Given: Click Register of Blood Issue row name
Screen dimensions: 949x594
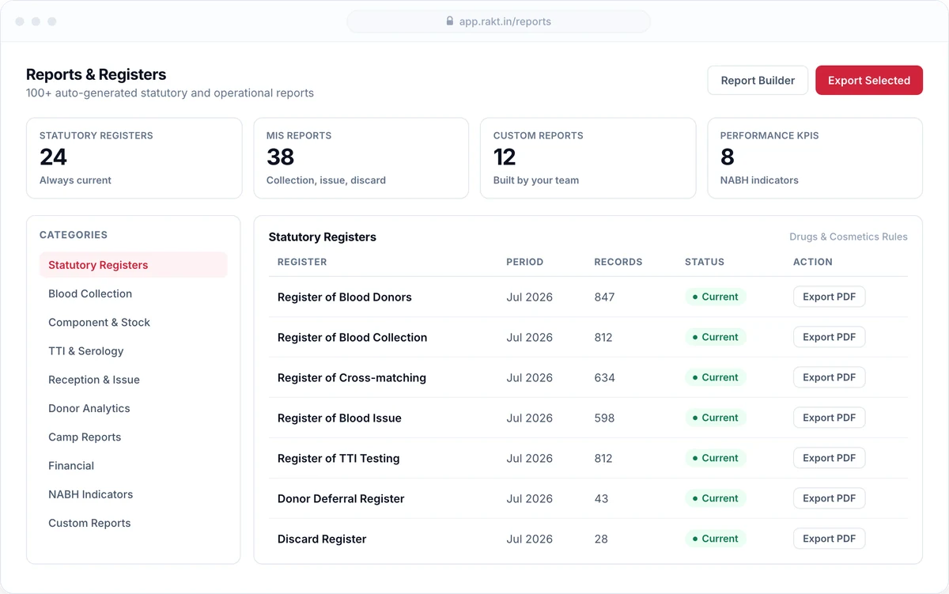Looking at the screenshot, I should (x=339, y=418).
